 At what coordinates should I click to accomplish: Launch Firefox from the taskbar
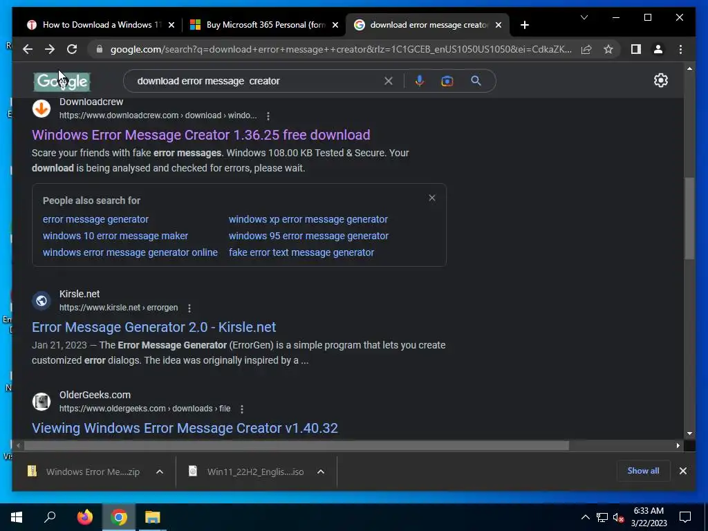[84, 517]
